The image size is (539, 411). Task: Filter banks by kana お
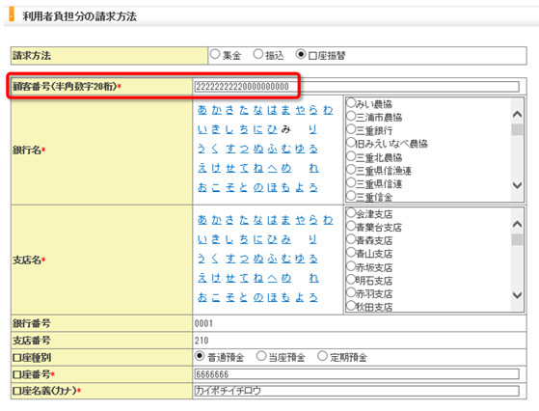[x=202, y=187]
